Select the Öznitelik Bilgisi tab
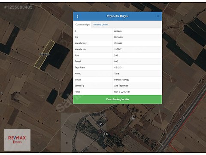 coord(83,25)
